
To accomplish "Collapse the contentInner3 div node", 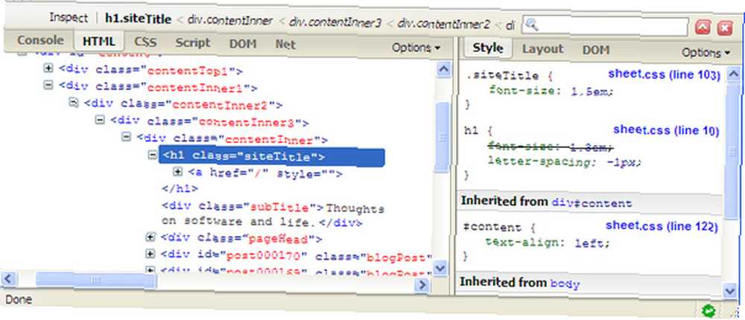I will click(x=100, y=120).
